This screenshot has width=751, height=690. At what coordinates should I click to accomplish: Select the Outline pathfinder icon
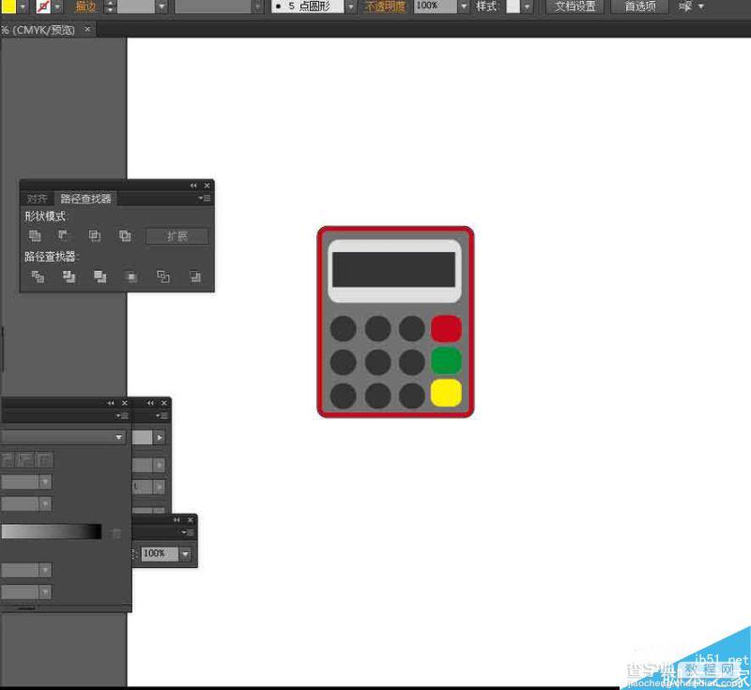[163, 277]
